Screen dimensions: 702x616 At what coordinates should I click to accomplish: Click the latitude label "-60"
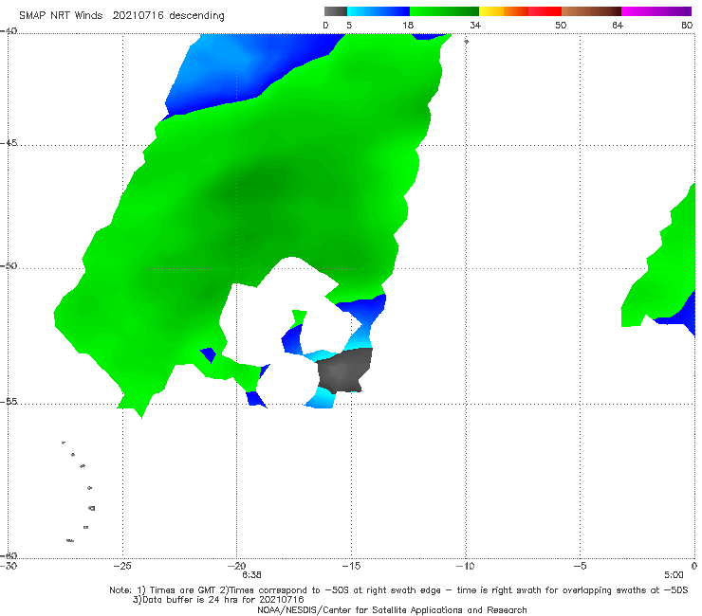click(9, 555)
